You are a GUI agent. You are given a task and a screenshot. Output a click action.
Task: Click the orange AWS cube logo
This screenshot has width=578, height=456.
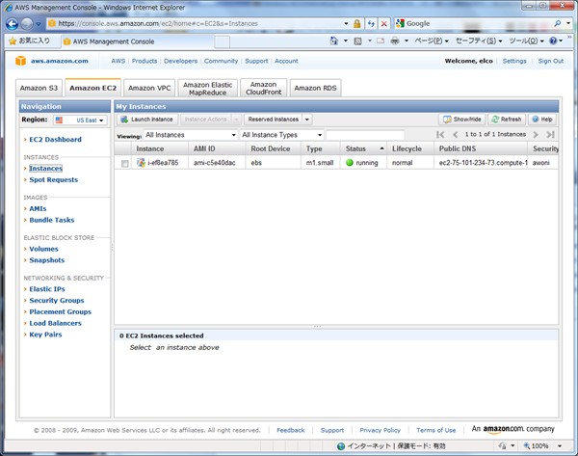(20, 61)
